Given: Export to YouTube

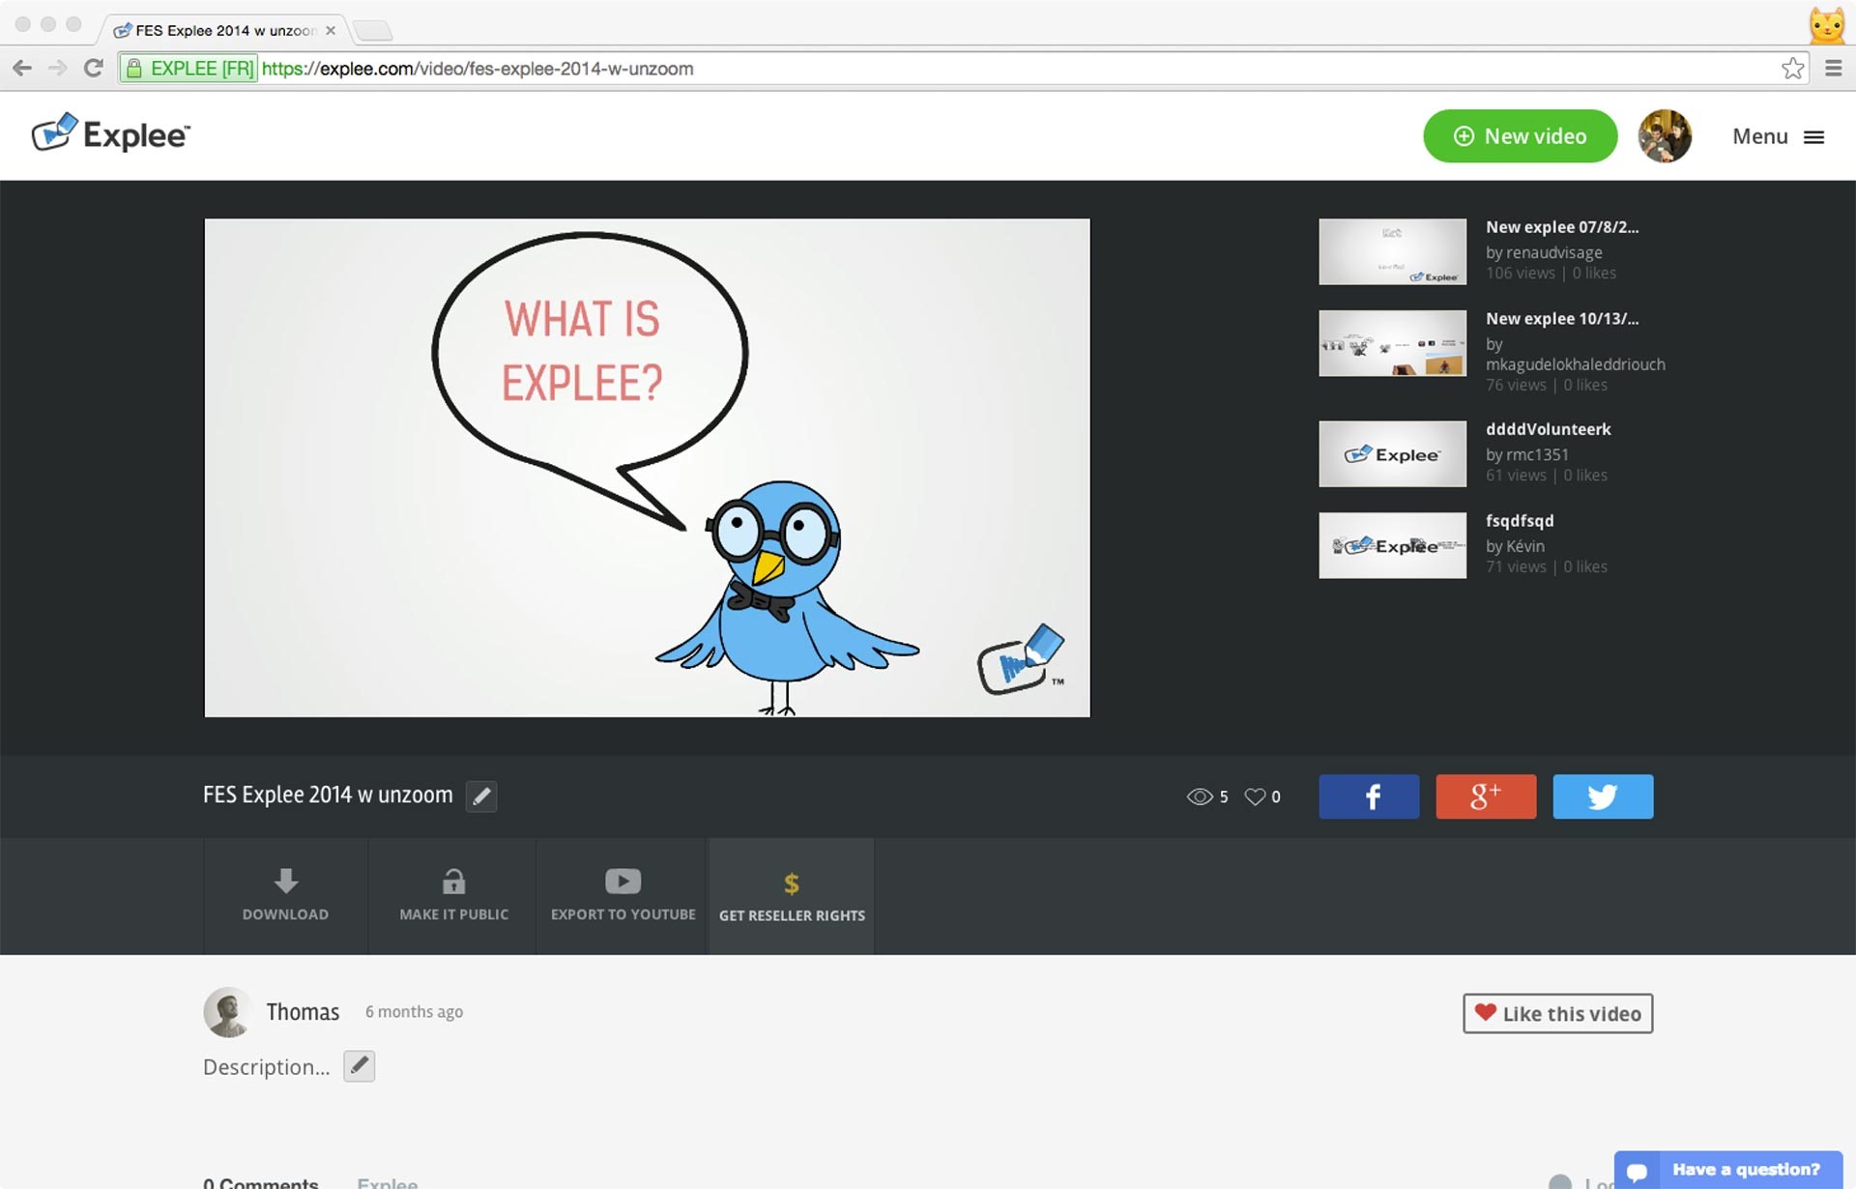Looking at the screenshot, I should click(623, 895).
